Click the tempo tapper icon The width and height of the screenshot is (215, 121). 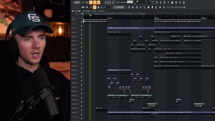point(156,7)
